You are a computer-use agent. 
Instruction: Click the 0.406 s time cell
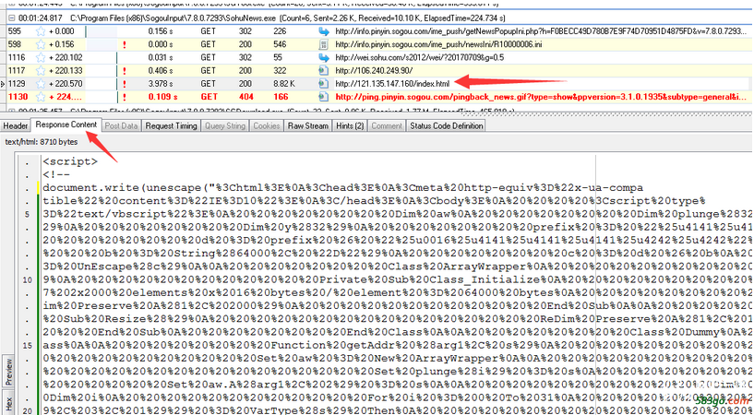(x=161, y=71)
